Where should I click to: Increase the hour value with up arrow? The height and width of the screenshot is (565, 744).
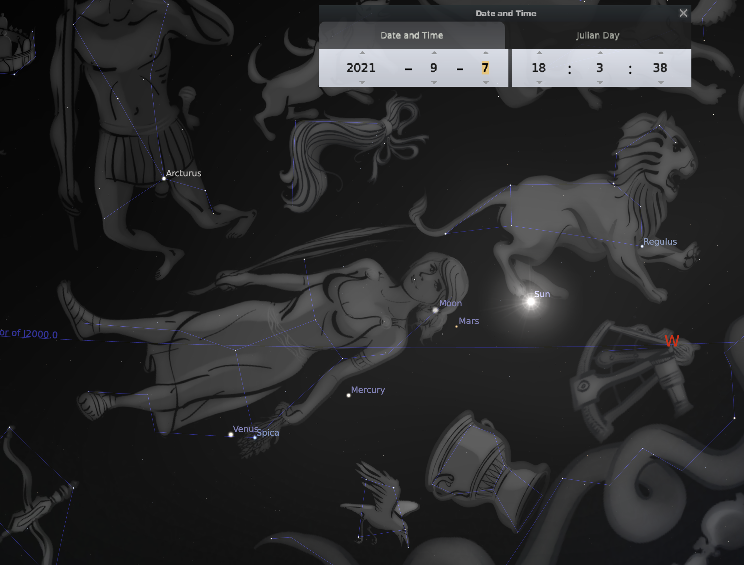[539, 53]
